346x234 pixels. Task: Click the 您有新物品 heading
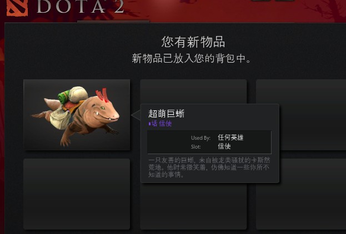click(193, 42)
